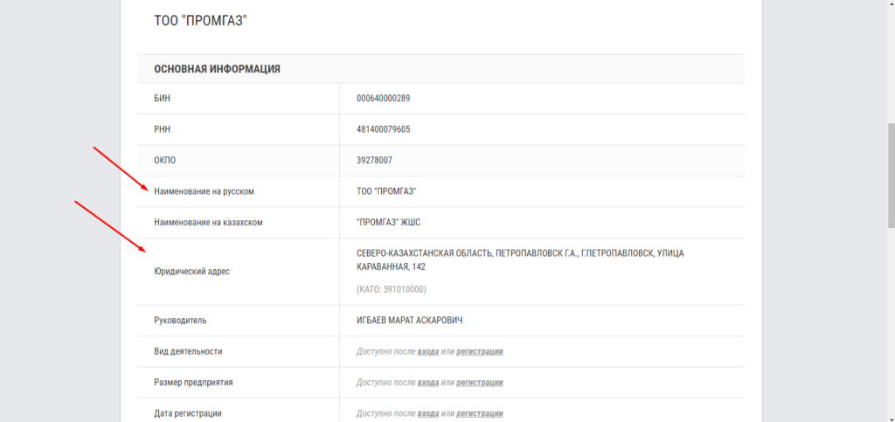
Task: Click the ОКПО value 39278007
Action: tap(374, 160)
